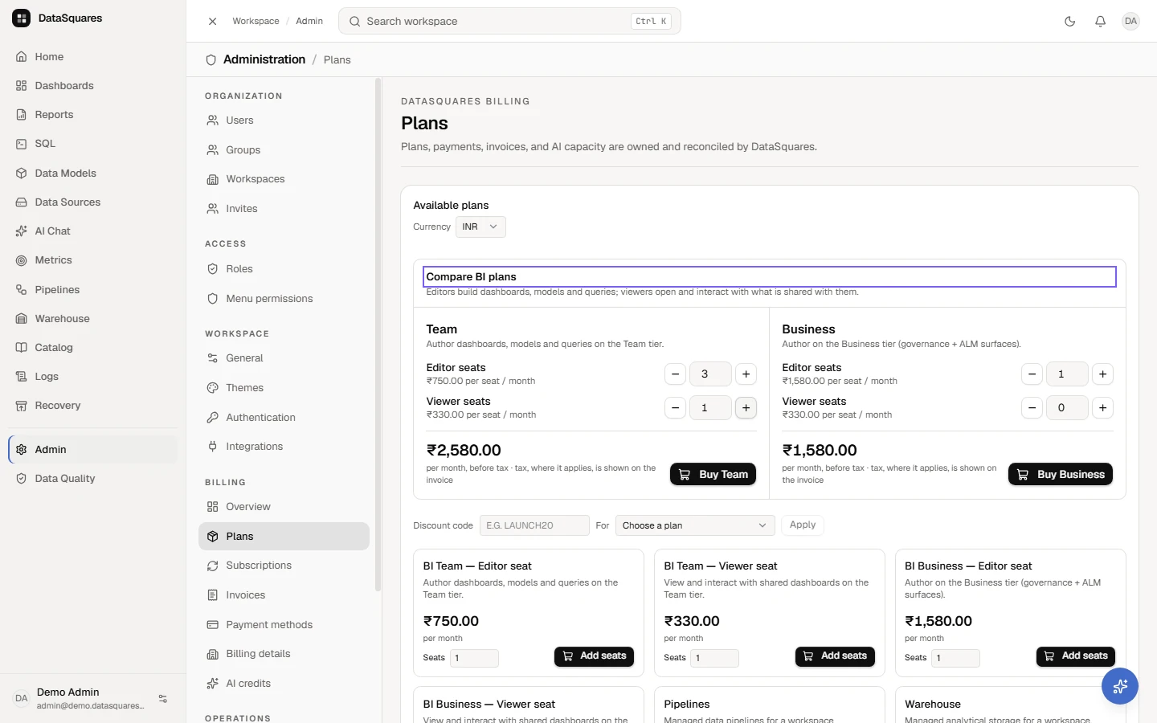Focus the search workspace box
The height and width of the screenshot is (723, 1157).
[x=509, y=22]
